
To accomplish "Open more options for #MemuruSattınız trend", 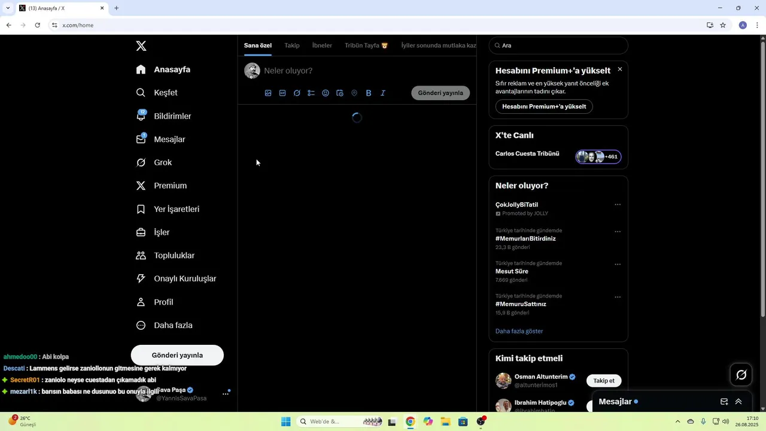I will [x=618, y=297].
